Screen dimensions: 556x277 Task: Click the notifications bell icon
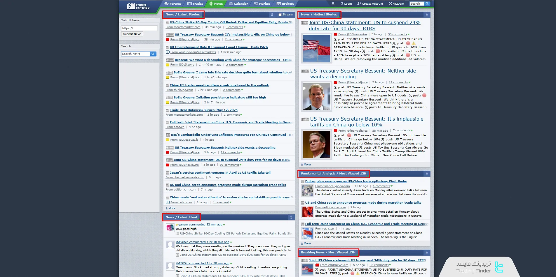click(333, 4)
